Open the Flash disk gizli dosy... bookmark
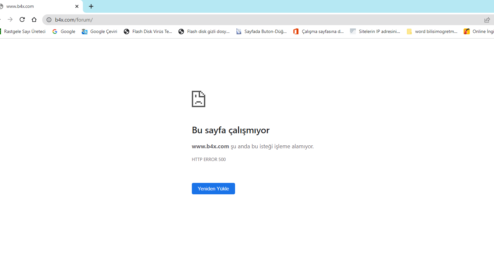The image size is (494, 274). [x=204, y=31]
